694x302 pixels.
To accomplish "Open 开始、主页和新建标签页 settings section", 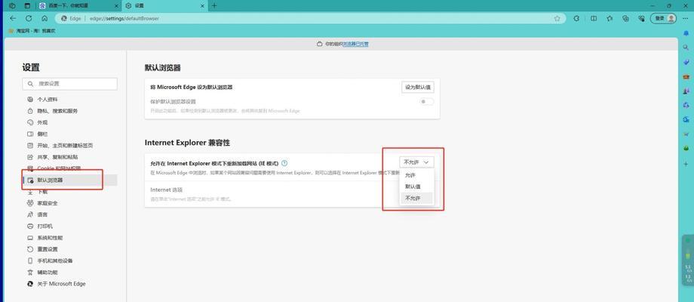I will pos(70,146).
